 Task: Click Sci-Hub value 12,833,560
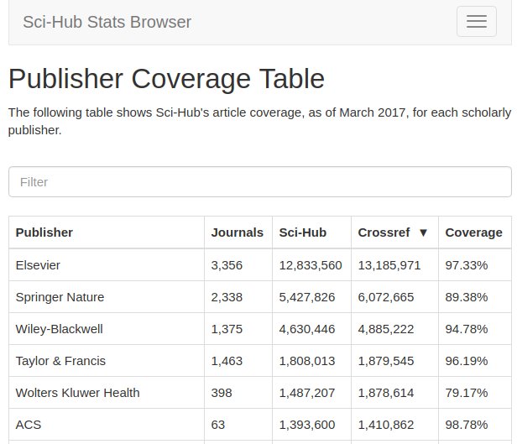point(311,265)
